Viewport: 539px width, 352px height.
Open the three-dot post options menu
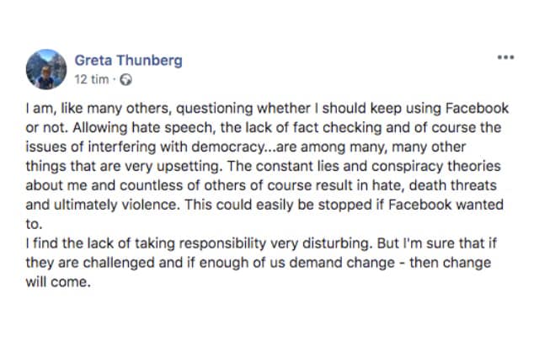pos(505,58)
